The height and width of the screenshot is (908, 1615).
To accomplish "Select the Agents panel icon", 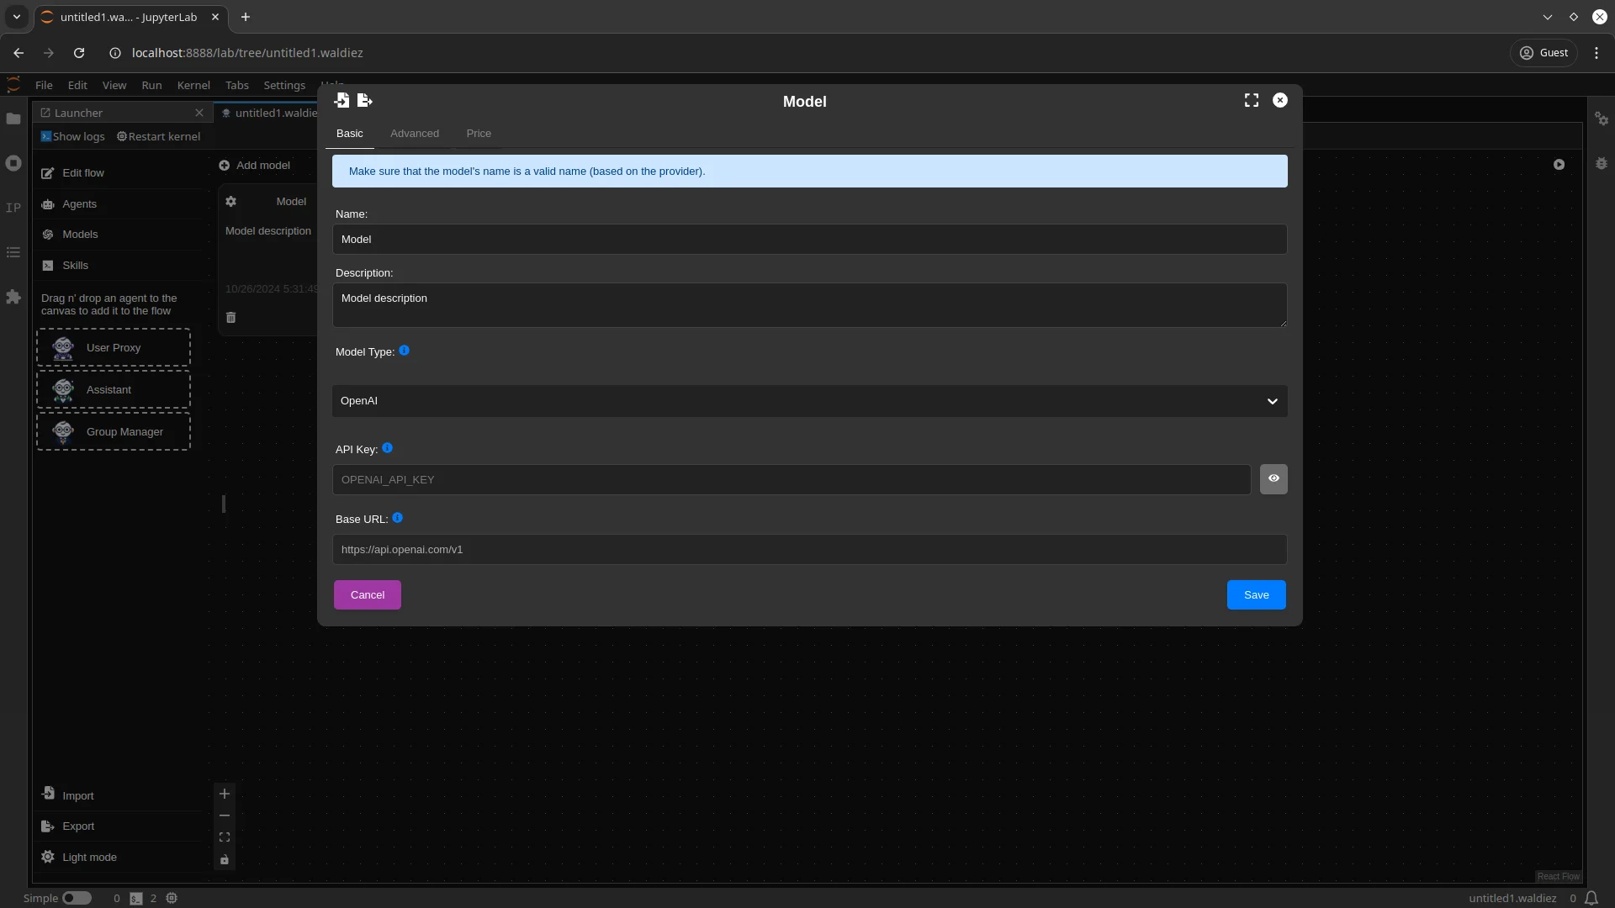I will (48, 204).
